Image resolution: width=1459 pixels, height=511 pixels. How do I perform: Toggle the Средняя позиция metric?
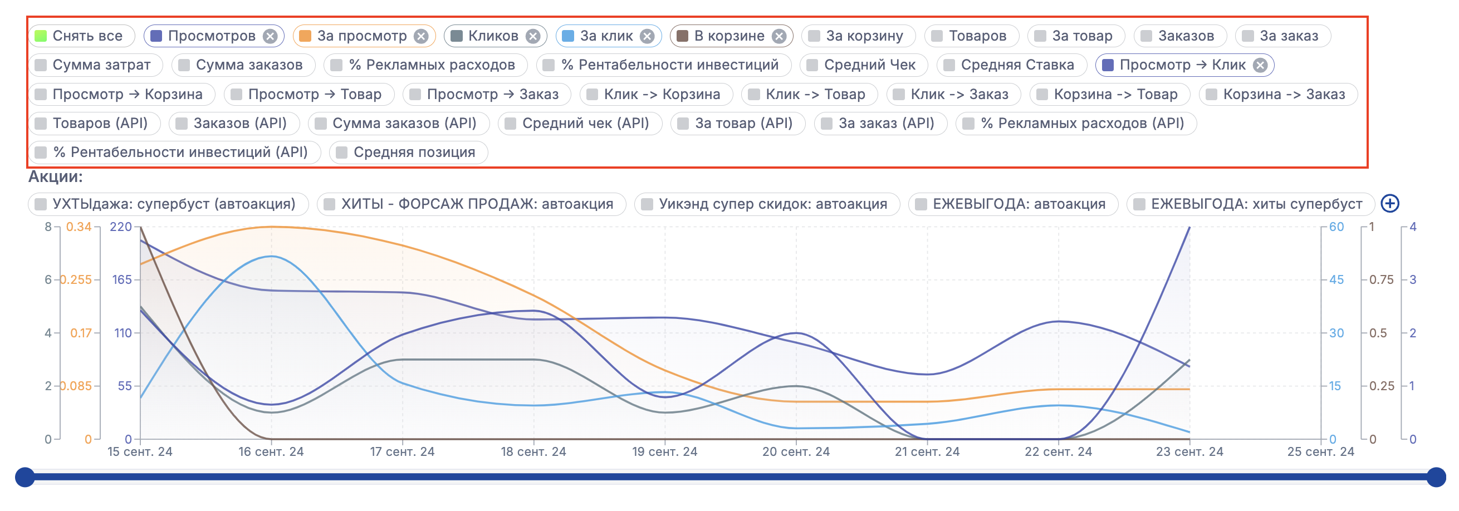[408, 152]
